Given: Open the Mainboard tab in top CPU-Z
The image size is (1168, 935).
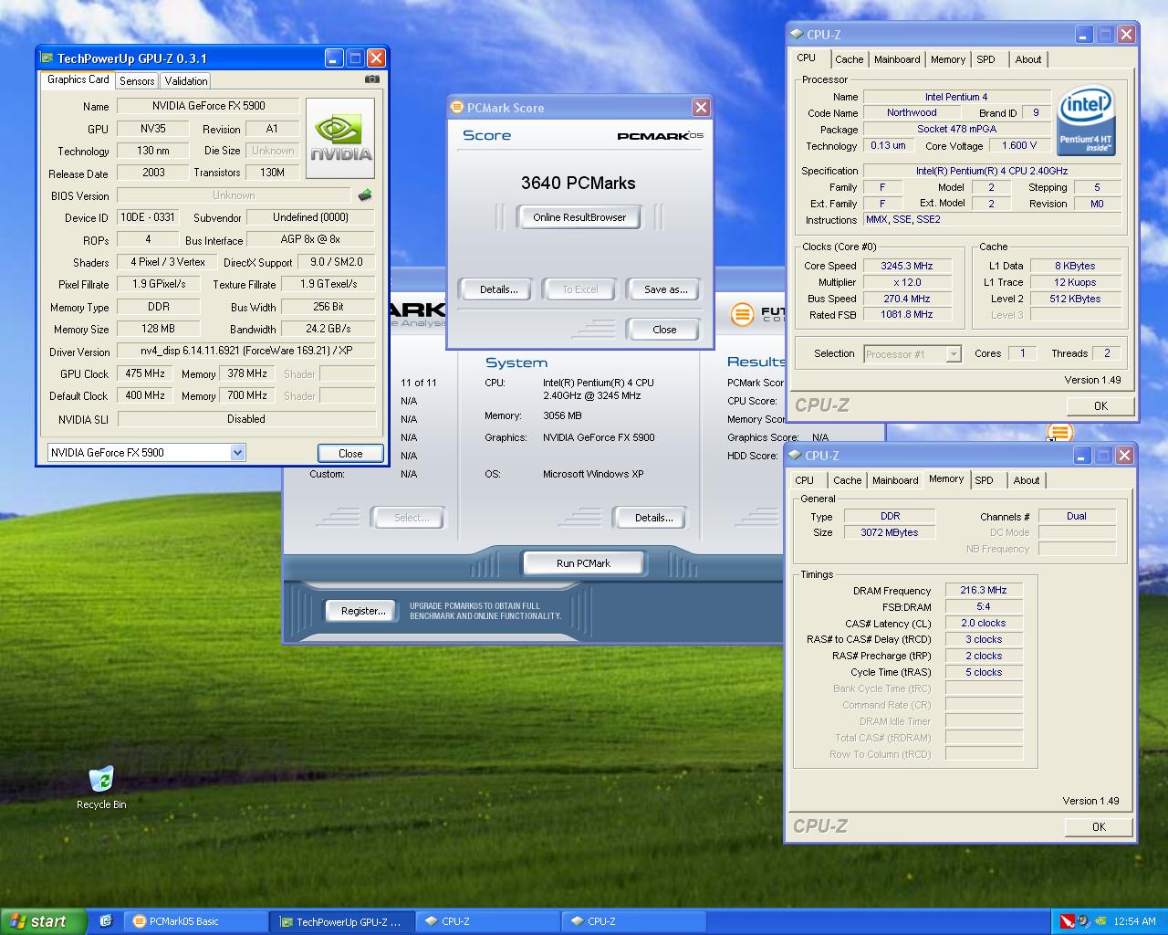Looking at the screenshot, I should tap(897, 59).
